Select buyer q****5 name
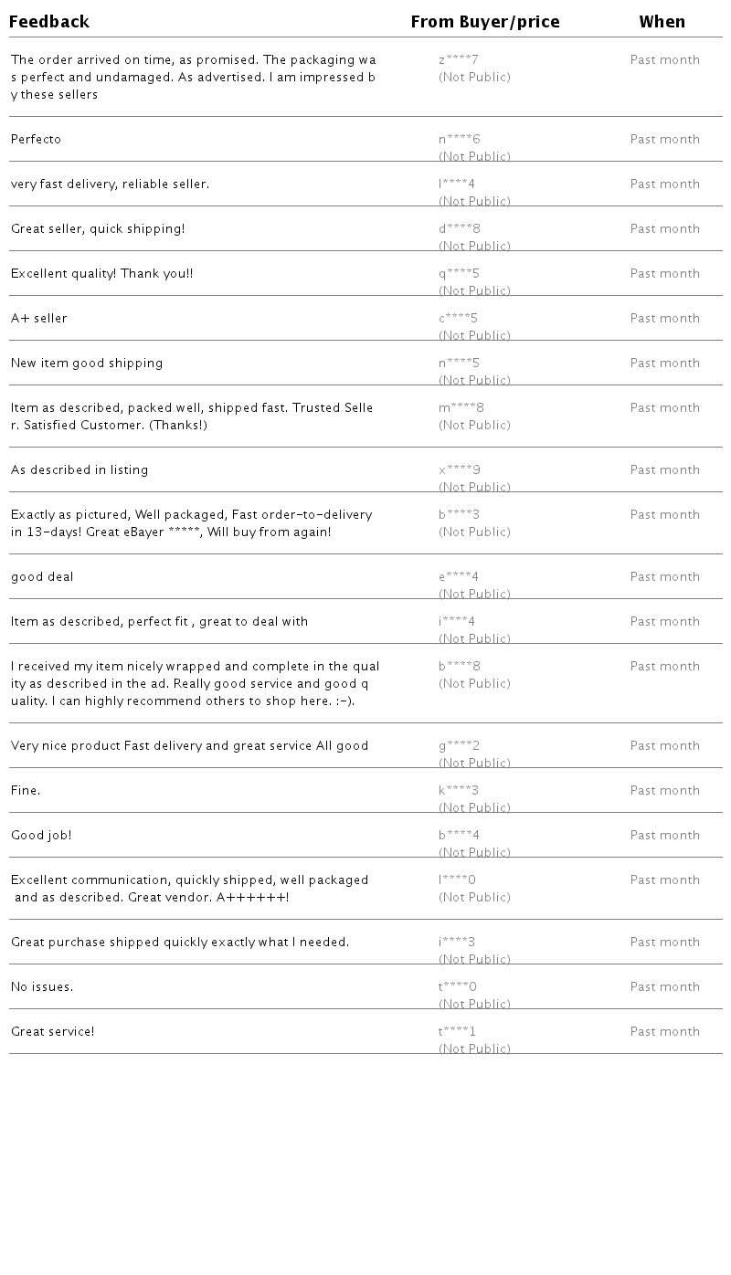Screen dimensions: 731x1275 tap(459, 274)
